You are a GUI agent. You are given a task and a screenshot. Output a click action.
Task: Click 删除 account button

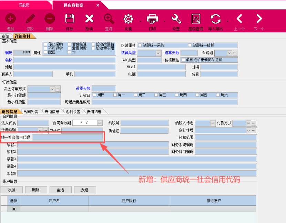pyautogui.click(x=36, y=190)
